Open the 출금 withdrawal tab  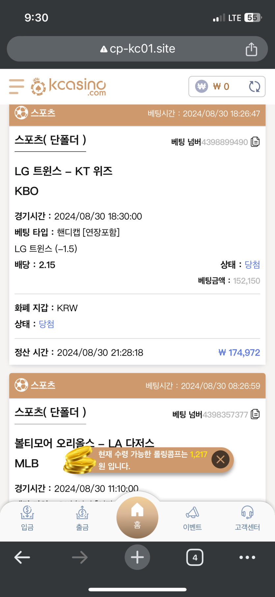pos(82,518)
